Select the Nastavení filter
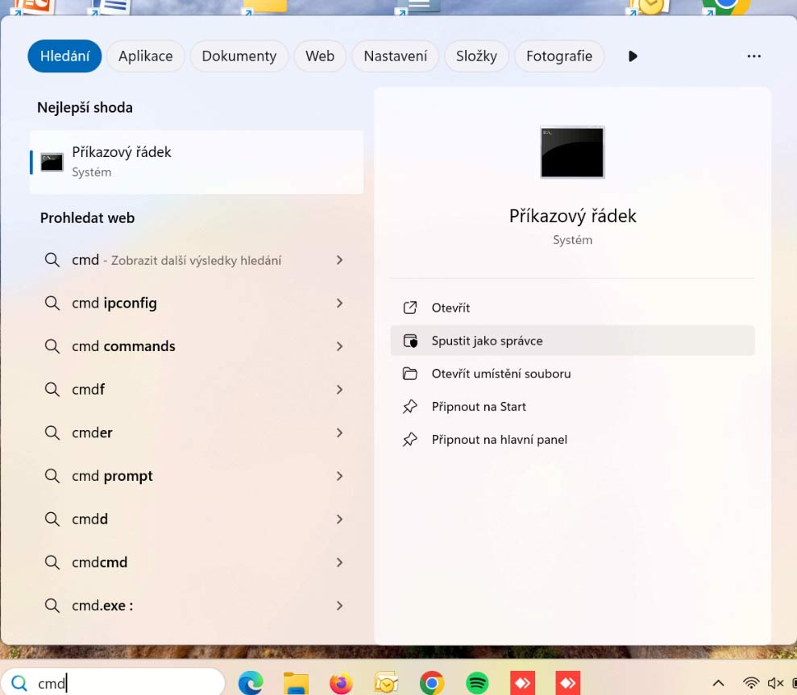This screenshot has height=695, width=797. coord(396,56)
